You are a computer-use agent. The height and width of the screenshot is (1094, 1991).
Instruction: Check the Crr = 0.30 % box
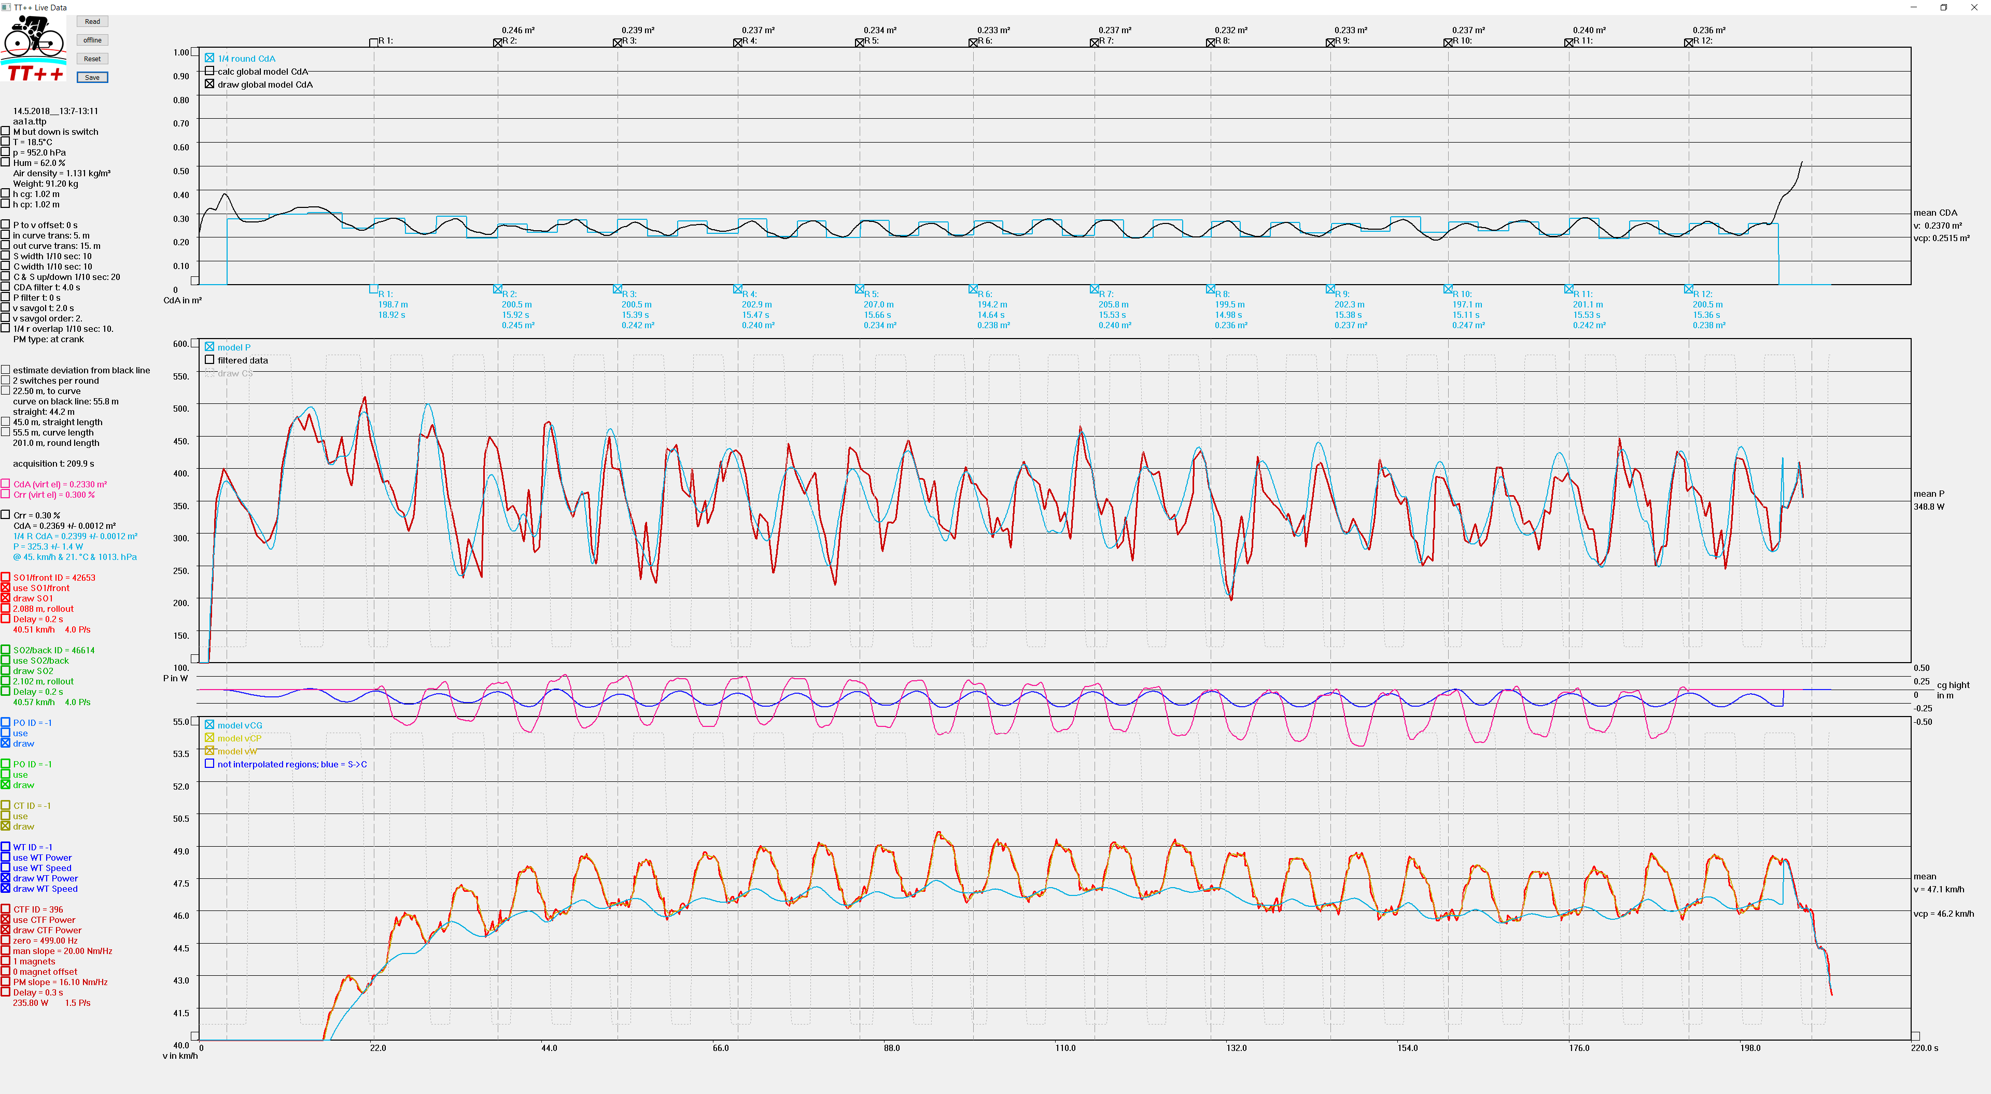tap(5, 515)
